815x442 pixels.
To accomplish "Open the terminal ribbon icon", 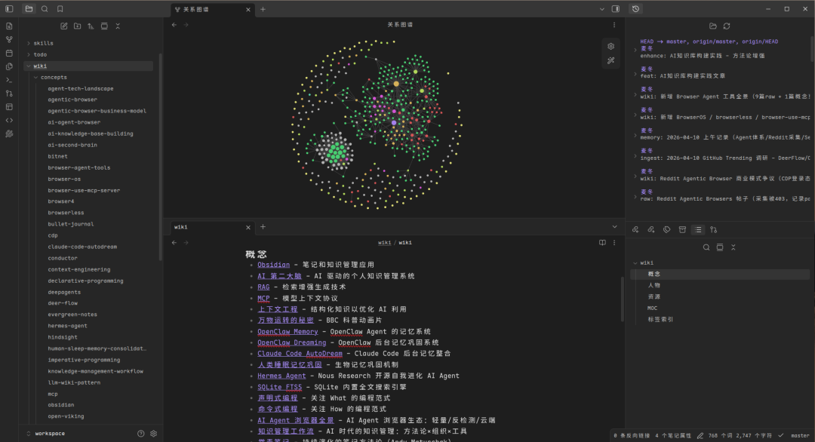I will point(9,80).
